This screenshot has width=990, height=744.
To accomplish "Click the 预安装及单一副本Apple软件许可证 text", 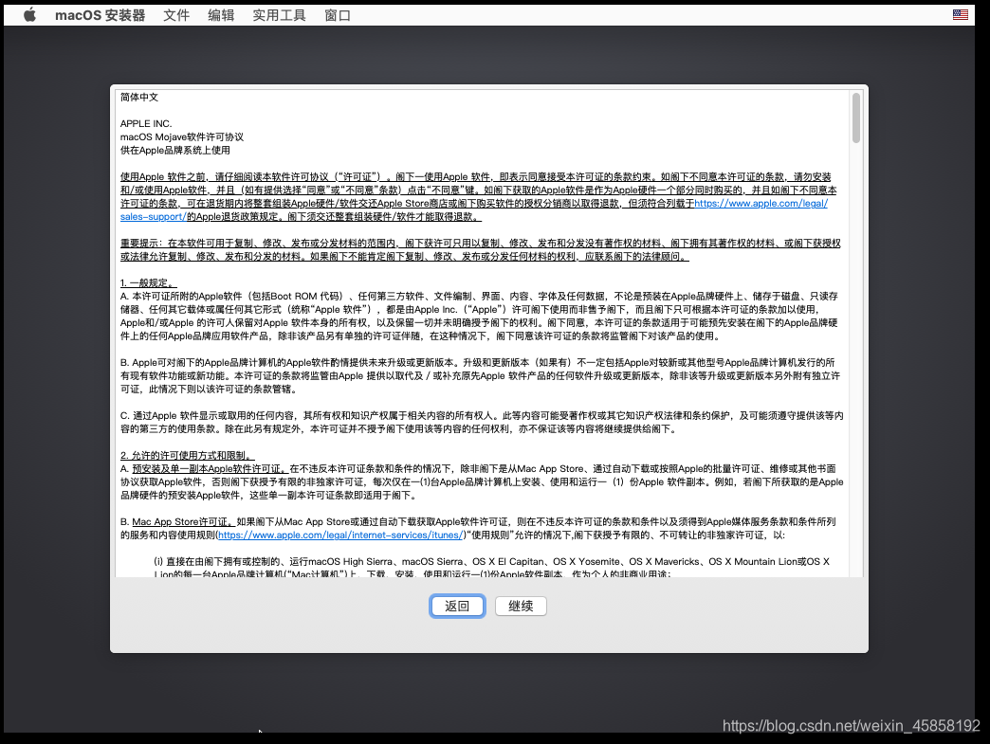I will point(211,468).
